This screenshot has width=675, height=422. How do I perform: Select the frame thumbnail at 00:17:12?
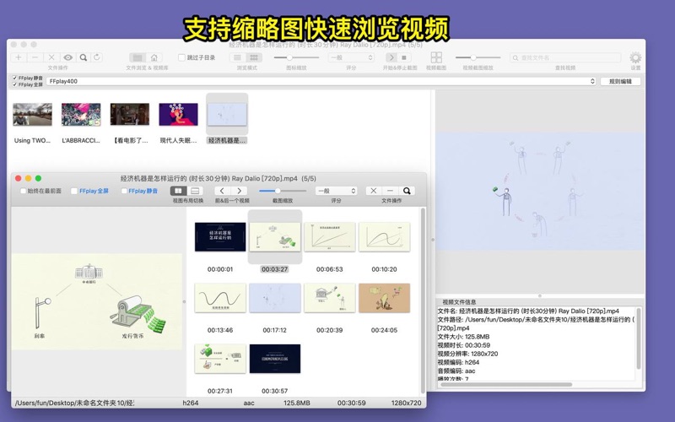(275, 298)
